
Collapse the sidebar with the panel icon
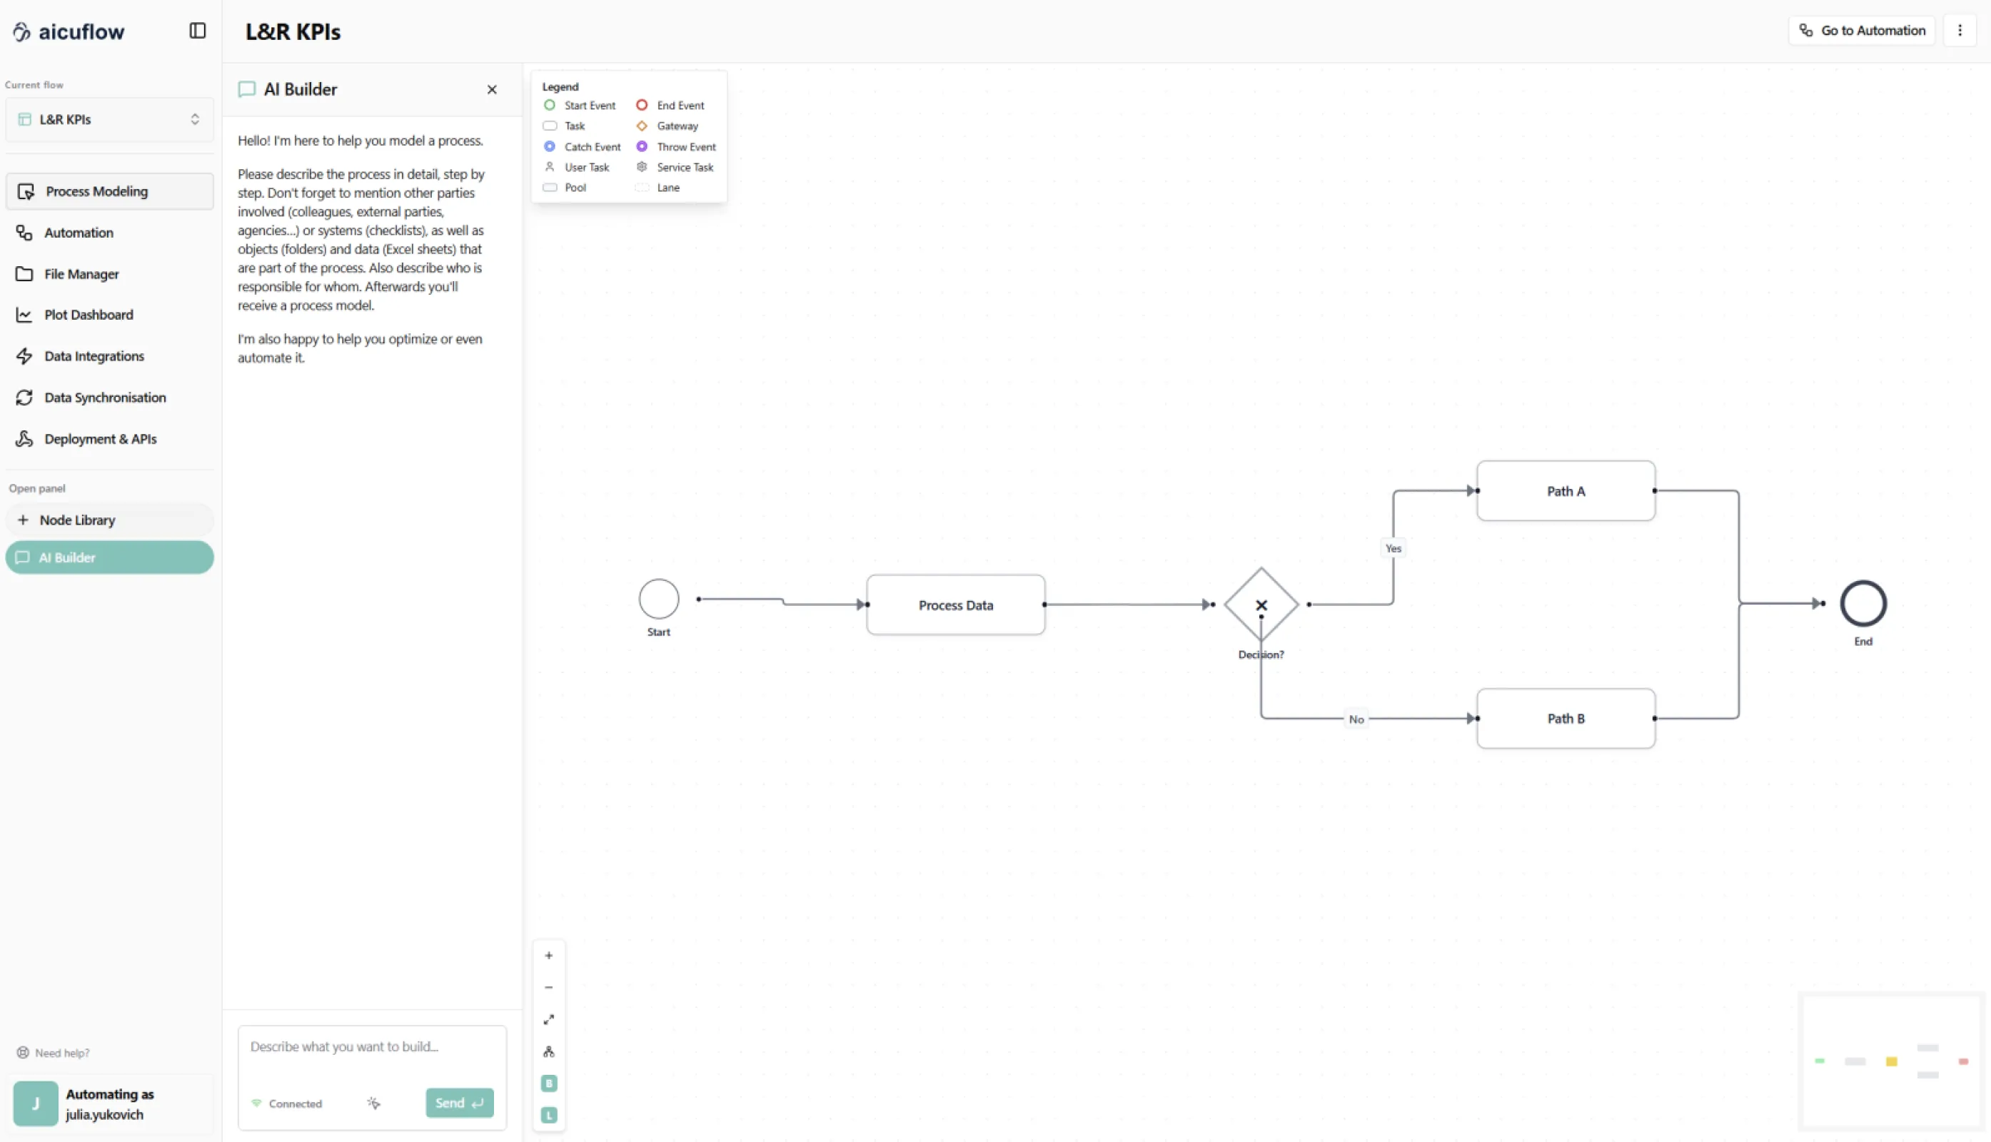point(198,31)
